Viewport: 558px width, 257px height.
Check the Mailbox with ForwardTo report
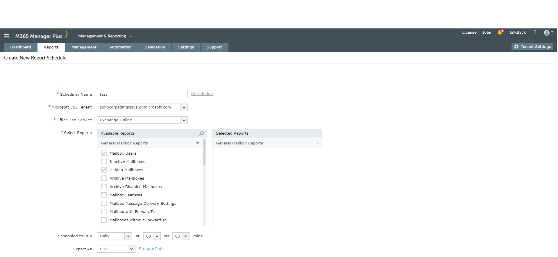point(104,211)
